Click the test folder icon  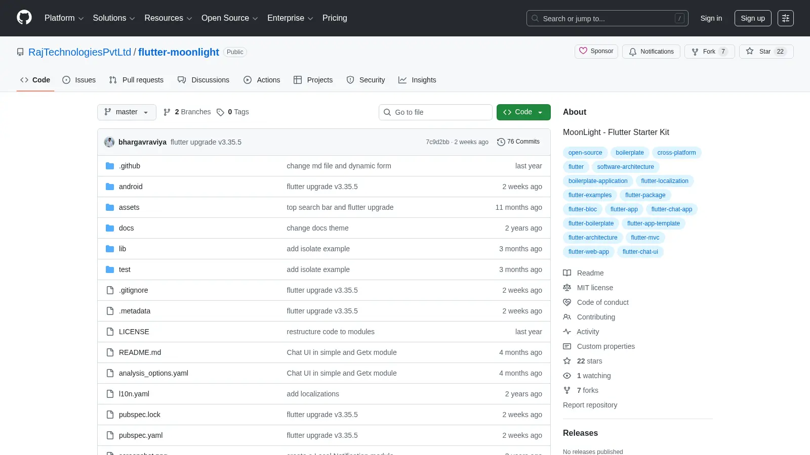(x=110, y=269)
